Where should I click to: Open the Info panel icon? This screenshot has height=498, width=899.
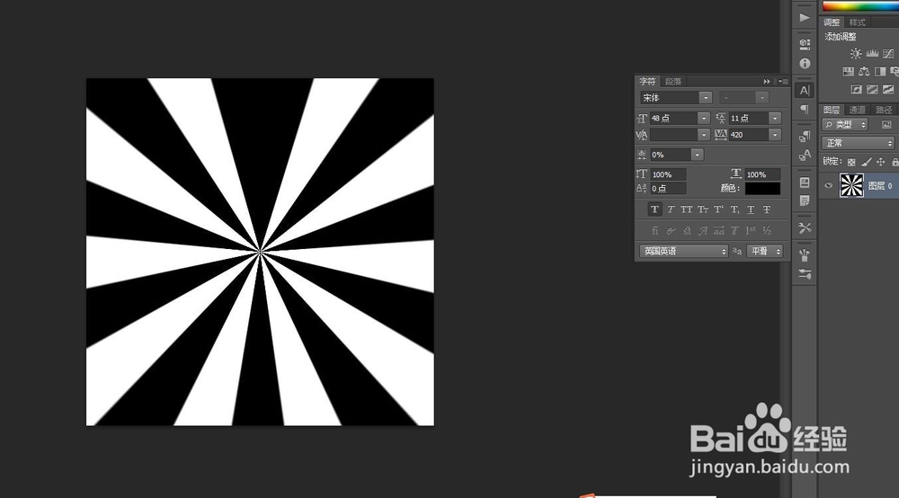[805, 63]
